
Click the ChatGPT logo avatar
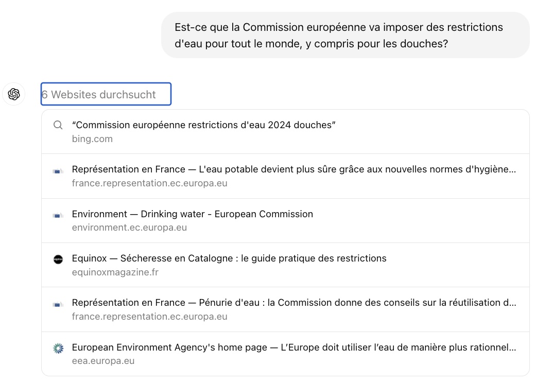point(13,94)
